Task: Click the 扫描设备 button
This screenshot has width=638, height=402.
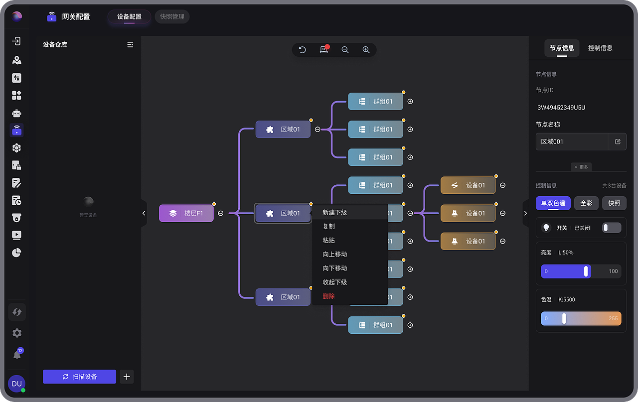Action: click(x=80, y=377)
